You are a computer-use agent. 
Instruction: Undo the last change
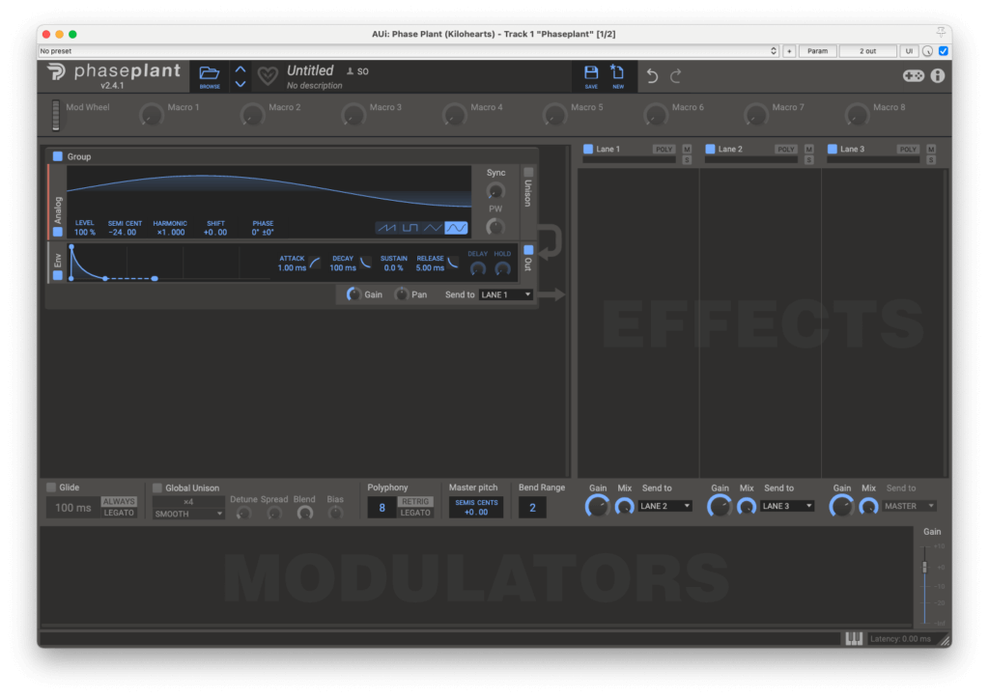click(652, 76)
